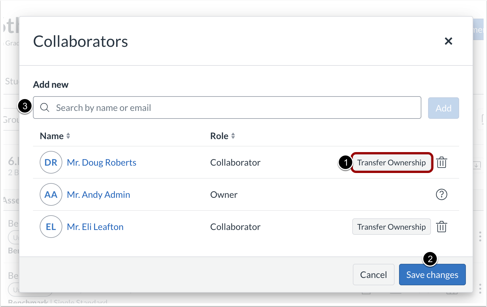Toggle ownership transfer for Eli Leafton
Image resolution: width=487 pixels, height=307 pixels.
[391, 227]
